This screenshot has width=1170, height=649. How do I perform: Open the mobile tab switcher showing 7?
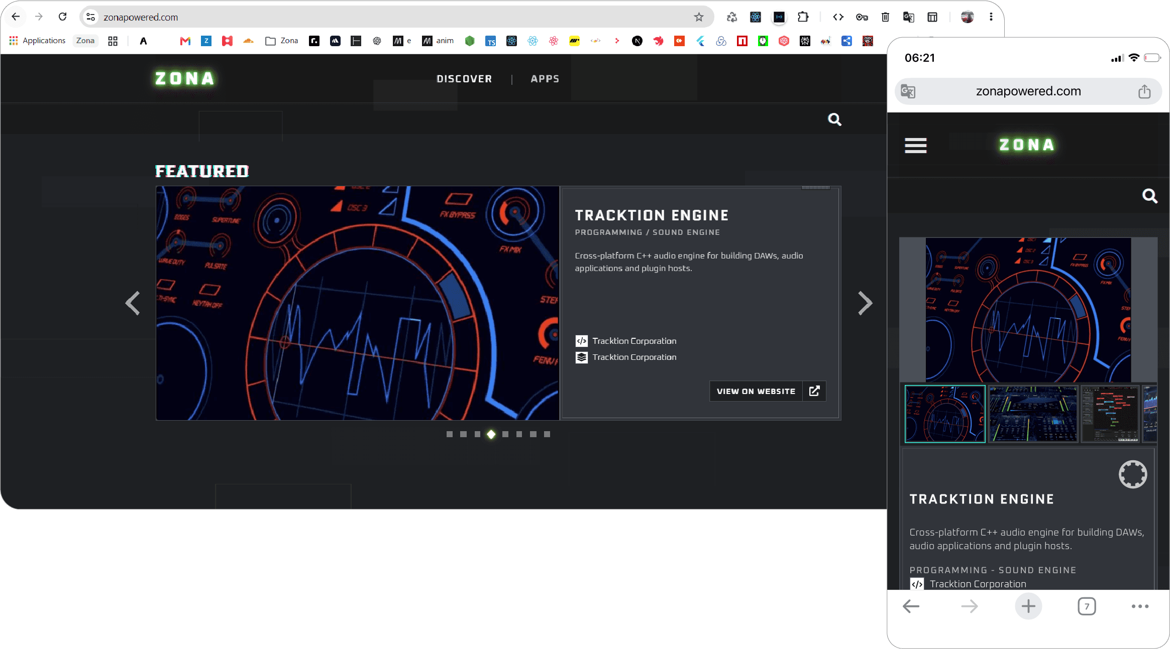point(1087,606)
